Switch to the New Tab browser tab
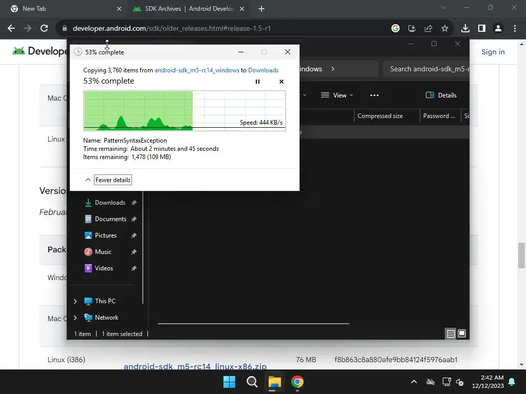 64,9
